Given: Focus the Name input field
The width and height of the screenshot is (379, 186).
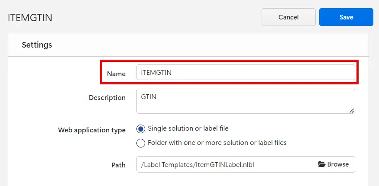Looking at the screenshot, I should pyautogui.click(x=246, y=72).
